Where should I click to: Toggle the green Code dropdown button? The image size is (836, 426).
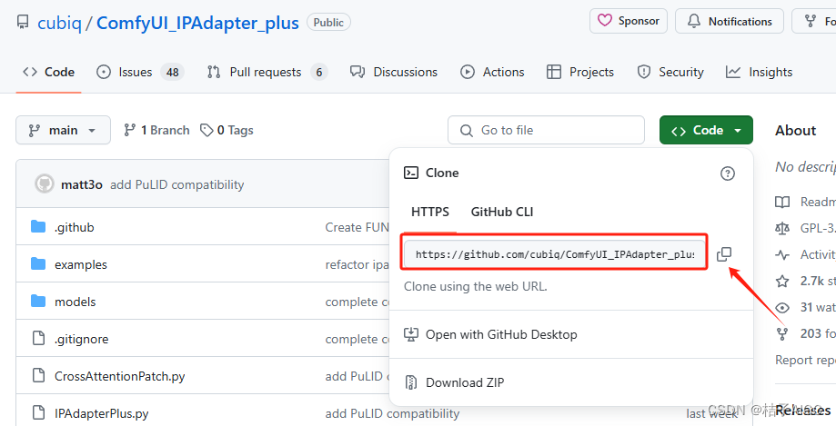pos(706,130)
